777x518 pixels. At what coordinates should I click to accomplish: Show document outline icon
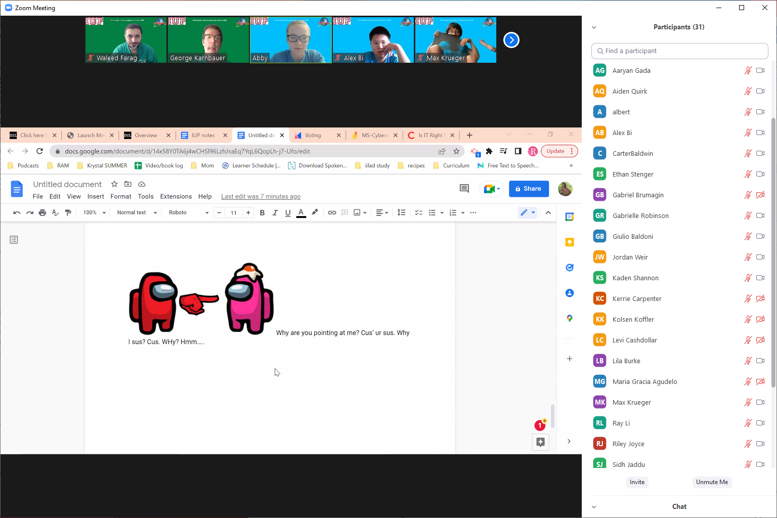14,240
